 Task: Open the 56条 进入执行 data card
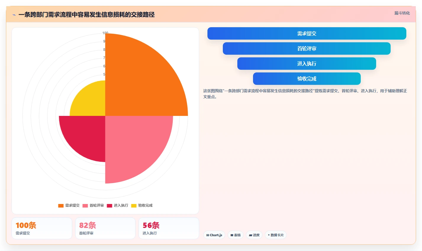pyautogui.click(x=169, y=228)
